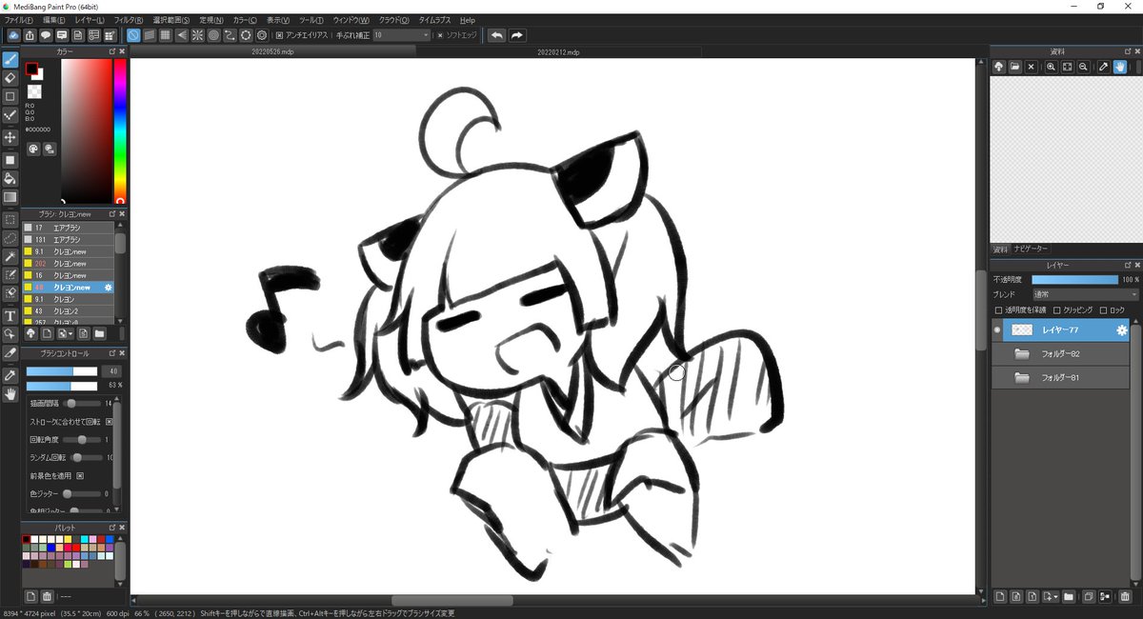Screen dimensions: 1143x619
Task: Open the レイヤー menu
Action: [90, 19]
